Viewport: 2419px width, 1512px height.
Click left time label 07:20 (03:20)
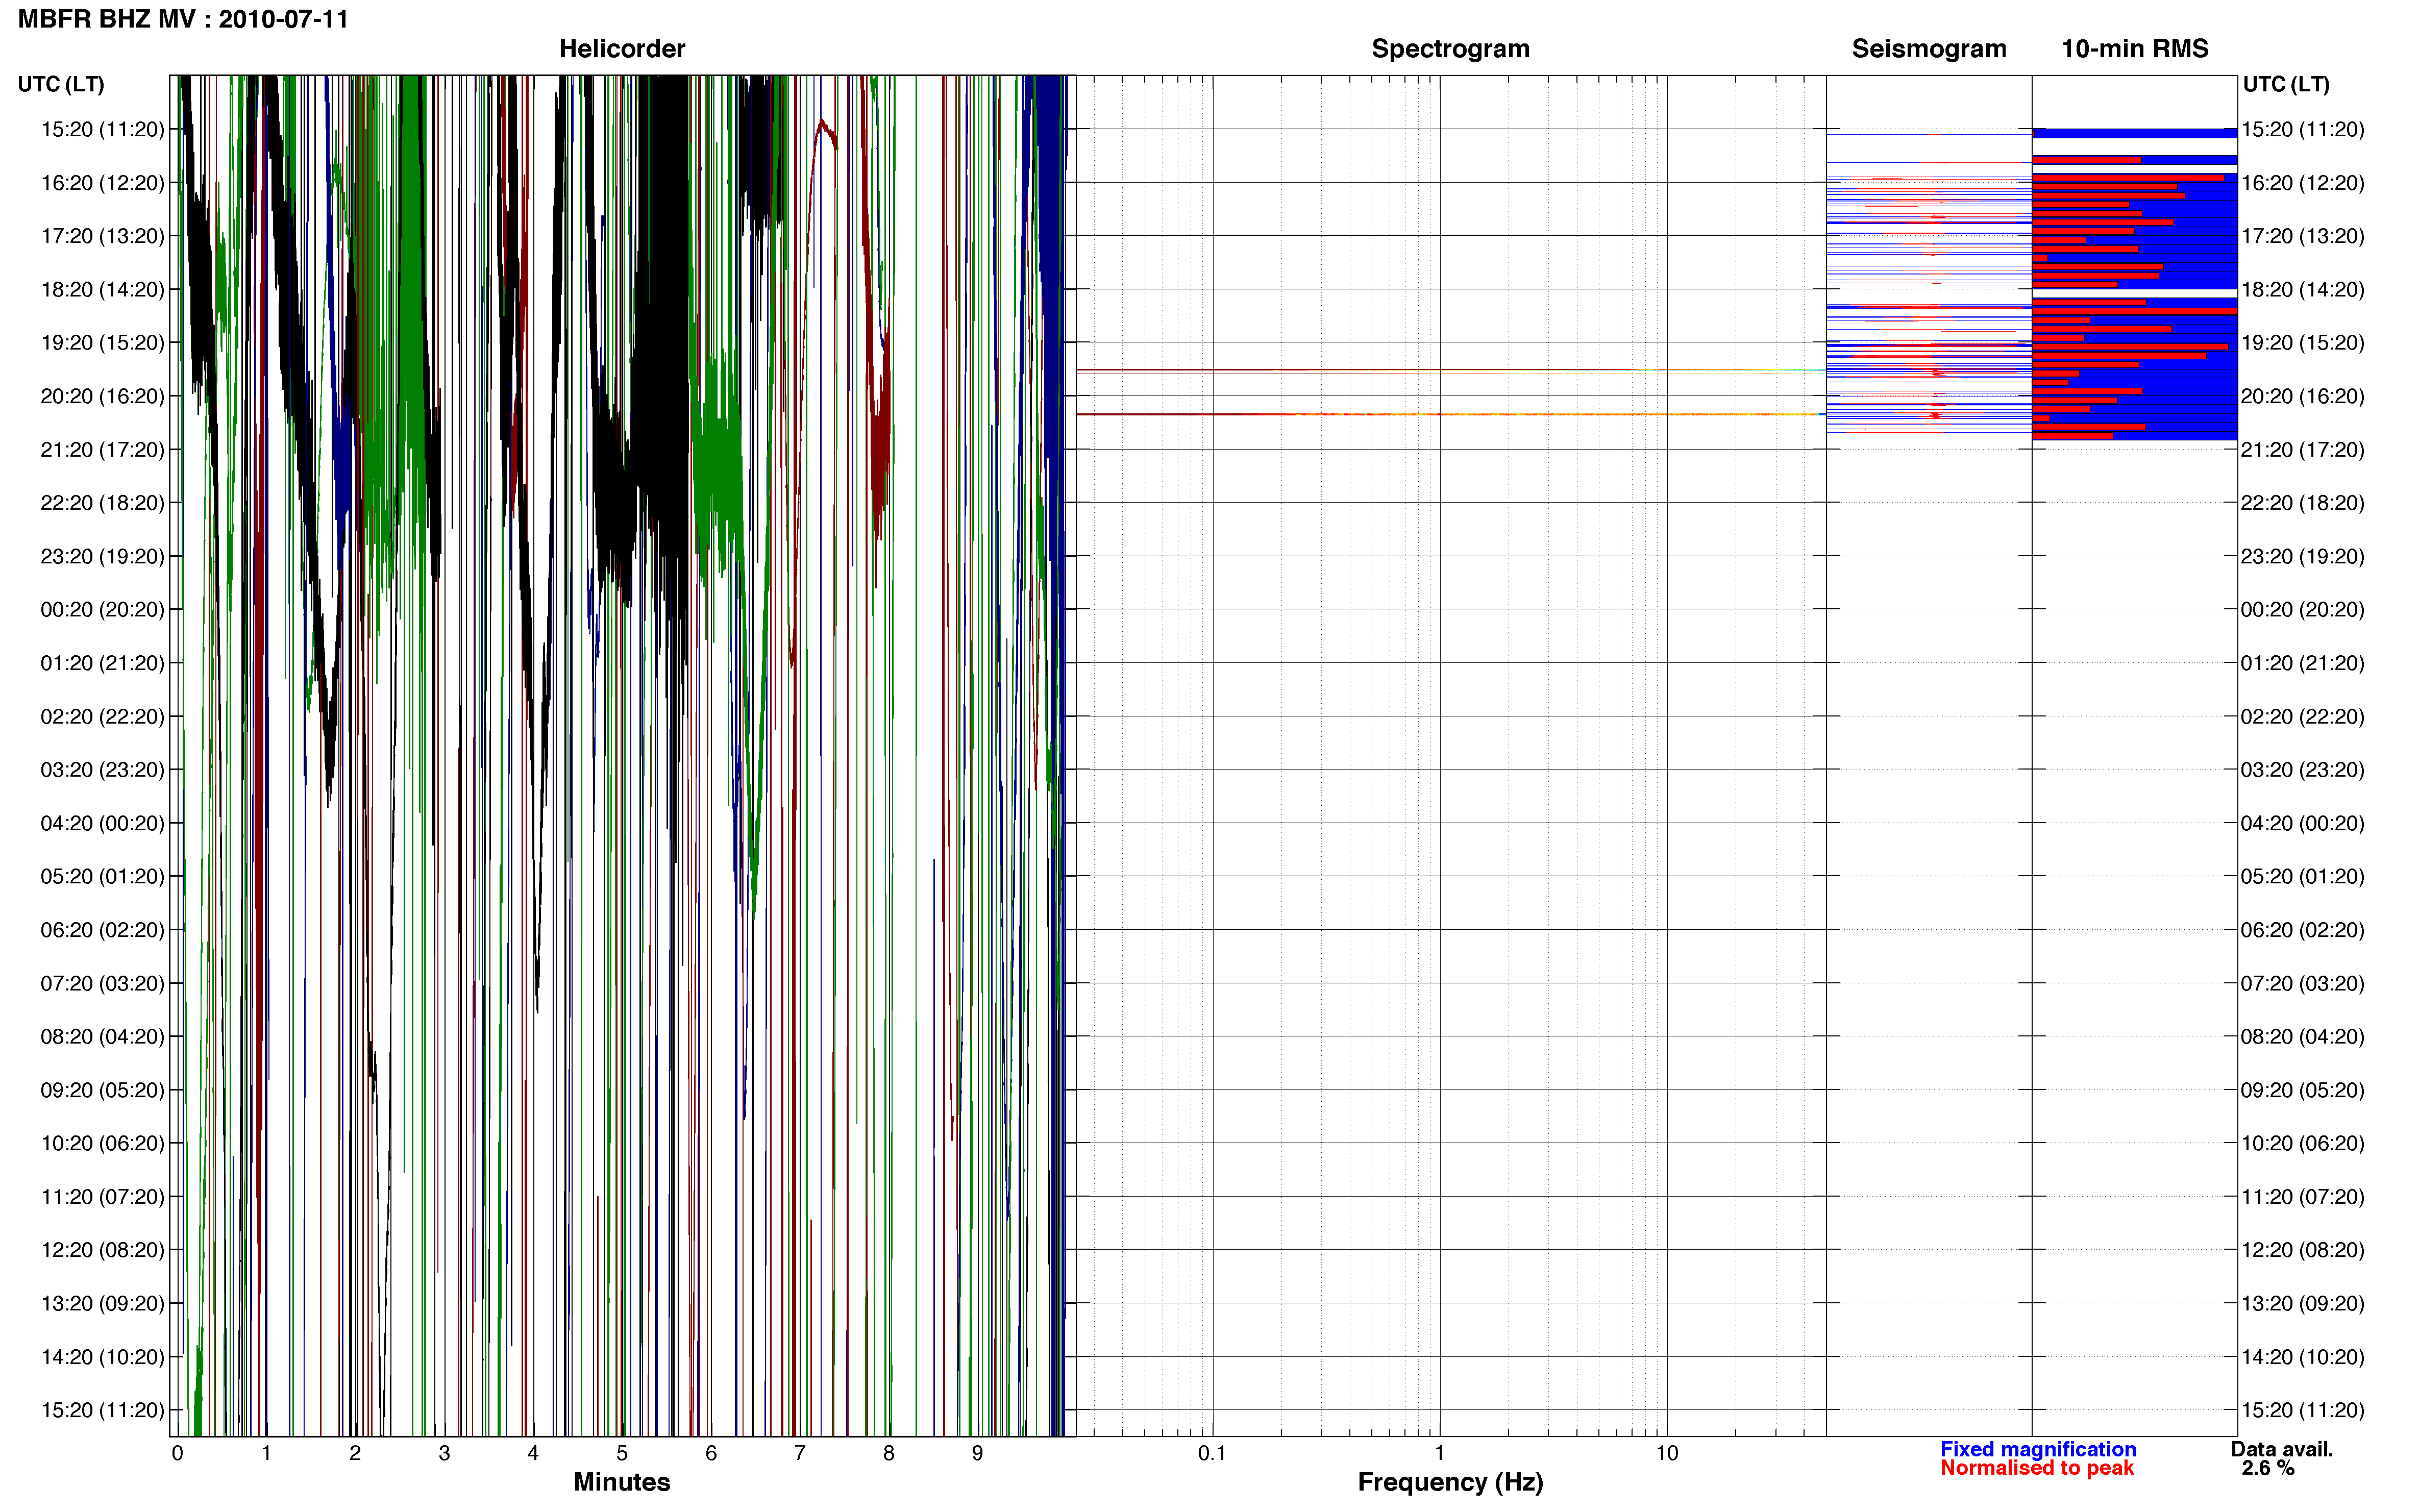[102, 983]
